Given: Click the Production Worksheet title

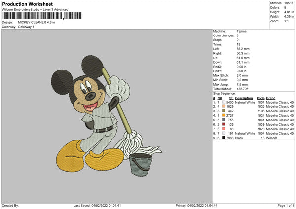Looking at the screenshot, I should click(x=27, y=4).
